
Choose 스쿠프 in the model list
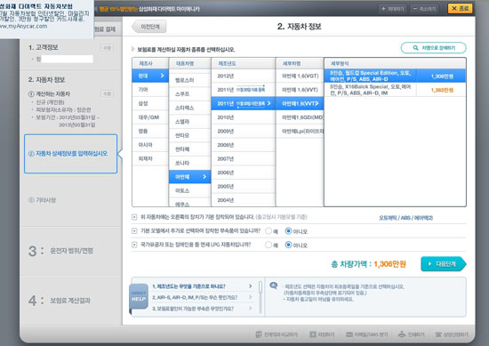point(190,94)
